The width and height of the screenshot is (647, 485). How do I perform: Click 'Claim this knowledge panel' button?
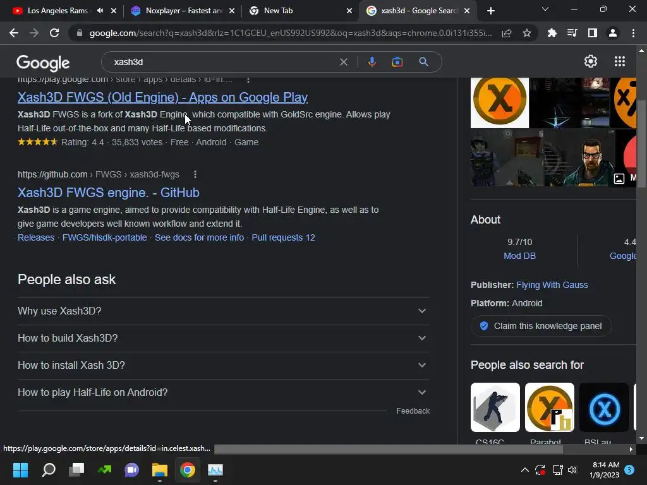tap(541, 326)
